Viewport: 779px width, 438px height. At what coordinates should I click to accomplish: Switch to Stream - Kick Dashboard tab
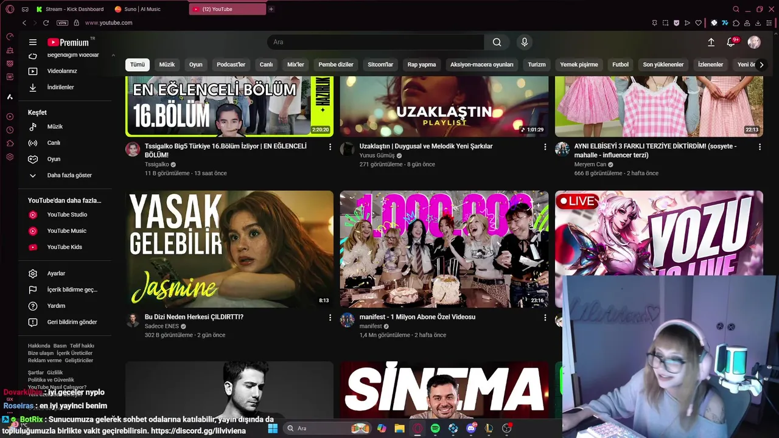click(x=69, y=9)
